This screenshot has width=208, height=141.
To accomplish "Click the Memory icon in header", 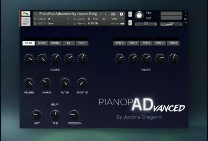I will click(74, 24).
